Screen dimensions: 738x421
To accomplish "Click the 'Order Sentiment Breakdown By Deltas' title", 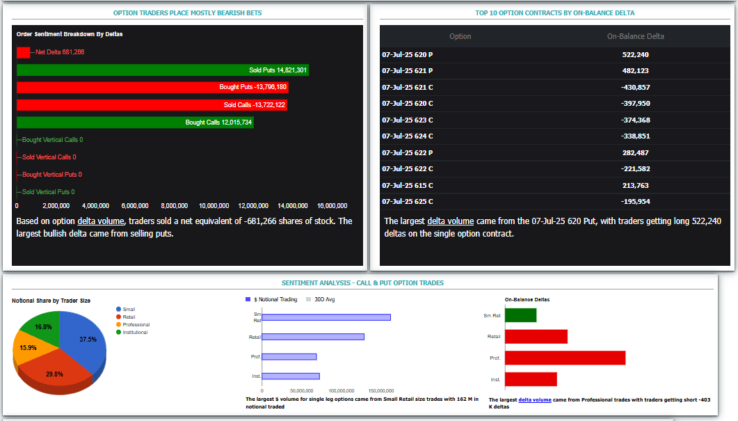I will coord(70,34).
